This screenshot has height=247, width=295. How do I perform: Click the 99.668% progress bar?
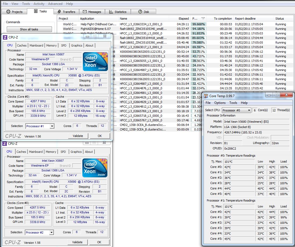(x=198, y=24)
